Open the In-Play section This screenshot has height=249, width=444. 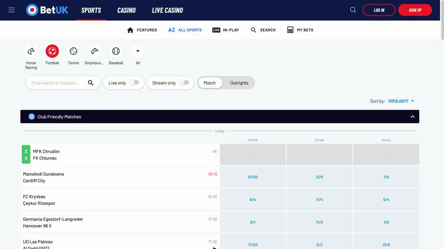pos(225,30)
